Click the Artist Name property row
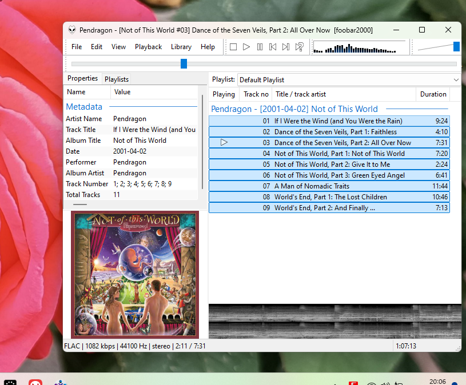The image size is (466, 385). coord(131,119)
